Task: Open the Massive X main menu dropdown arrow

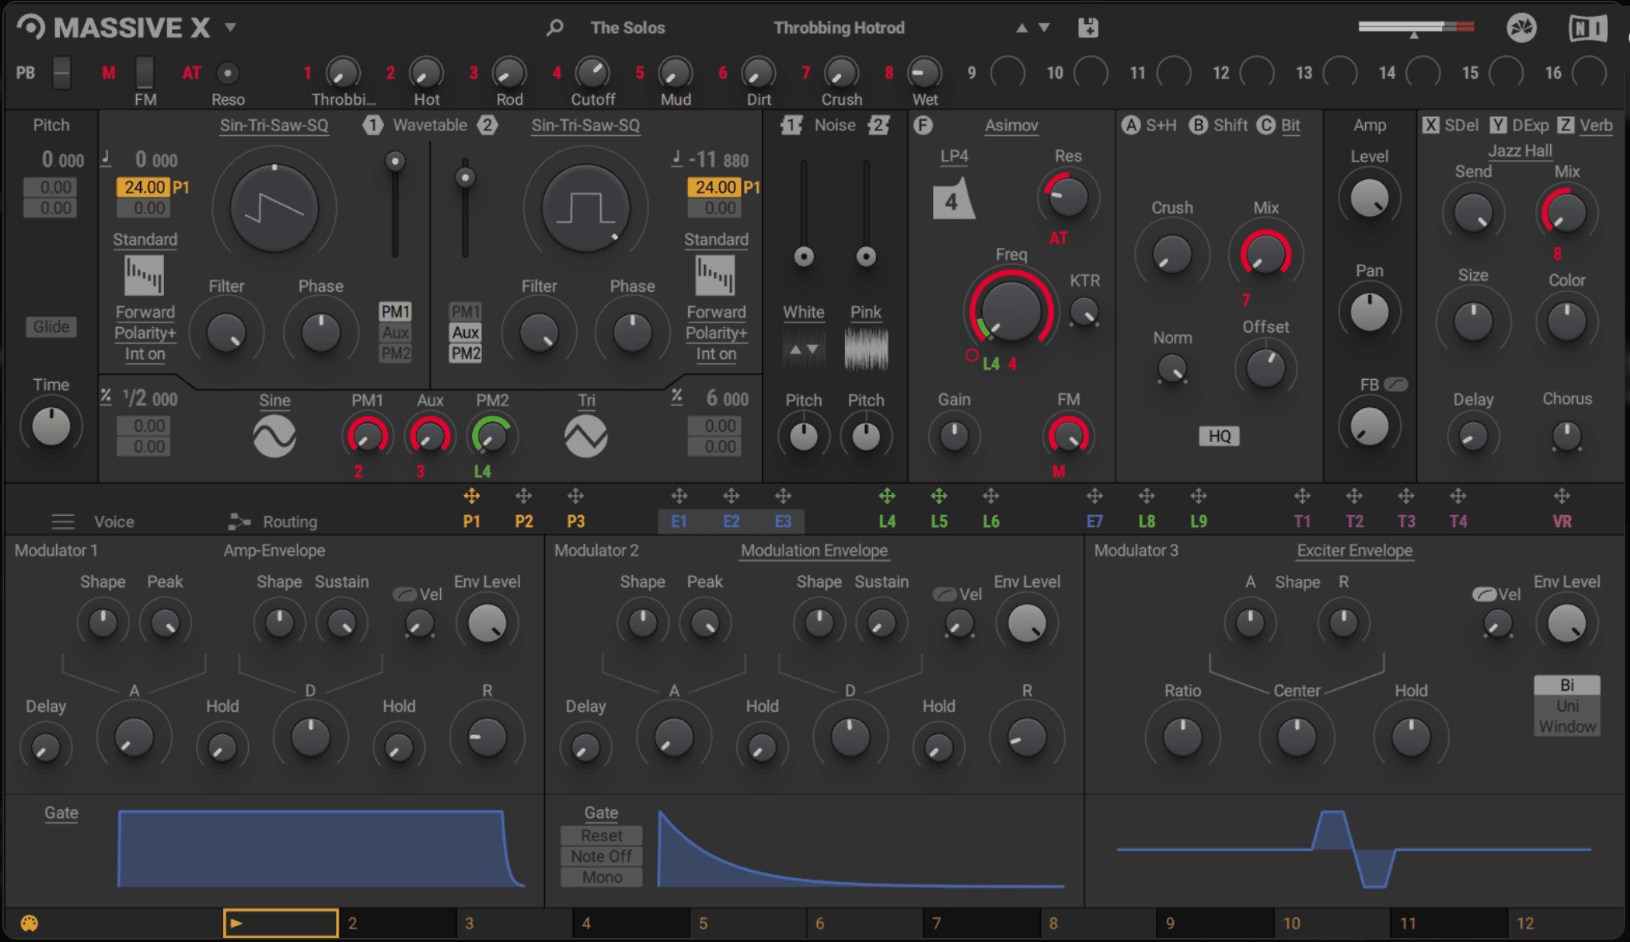Action: 230,27
